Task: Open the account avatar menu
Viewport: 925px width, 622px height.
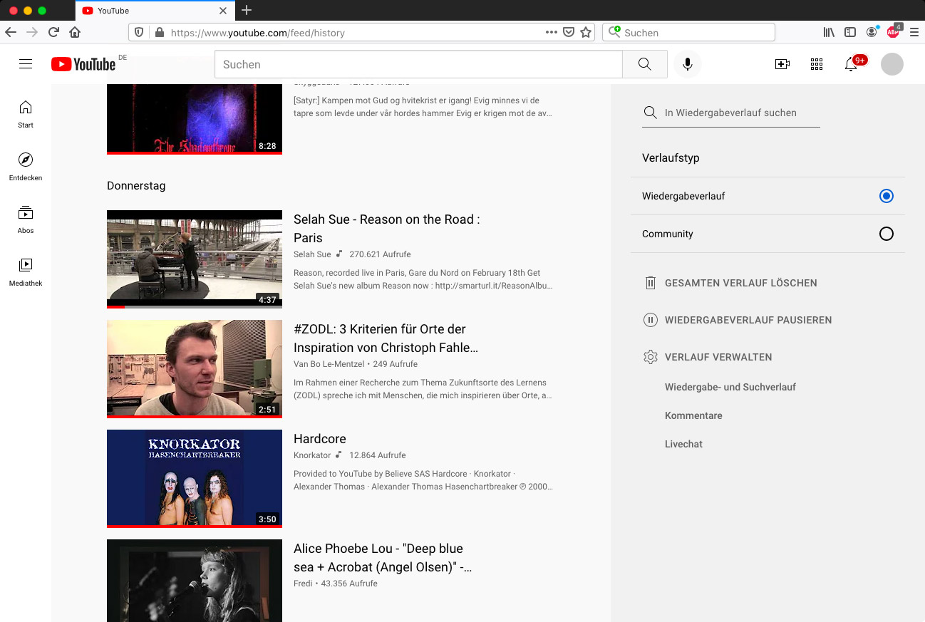Action: coord(892,64)
